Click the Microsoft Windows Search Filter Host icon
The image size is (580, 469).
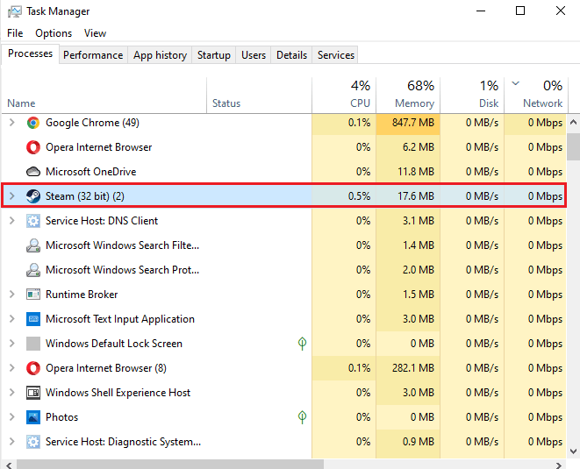(x=33, y=245)
